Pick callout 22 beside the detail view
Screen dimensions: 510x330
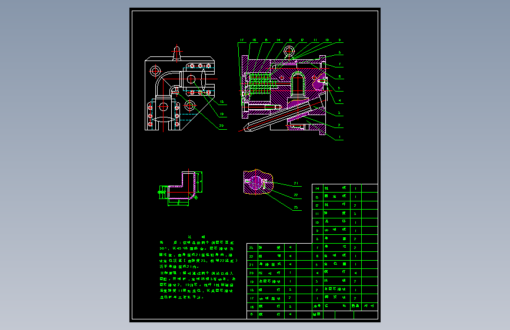pyautogui.click(x=296, y=195)
